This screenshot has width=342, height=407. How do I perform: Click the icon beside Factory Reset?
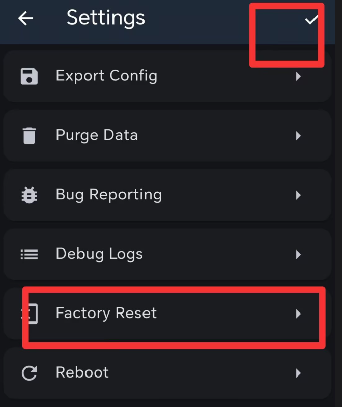(29, 314)
